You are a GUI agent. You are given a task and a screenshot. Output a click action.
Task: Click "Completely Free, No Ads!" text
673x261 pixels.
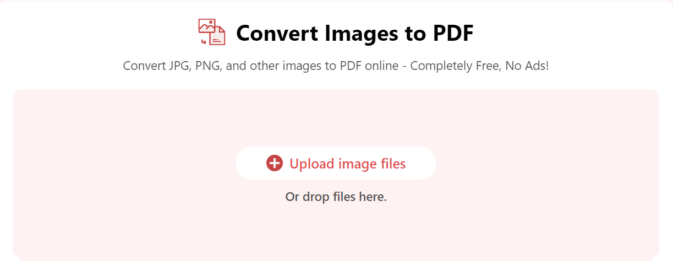[480, 66]
